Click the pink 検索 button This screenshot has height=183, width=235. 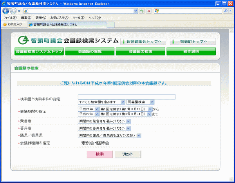(99, 154)
